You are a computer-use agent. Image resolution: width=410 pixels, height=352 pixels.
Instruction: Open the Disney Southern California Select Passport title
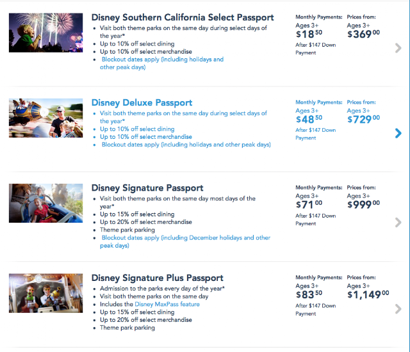183,17
